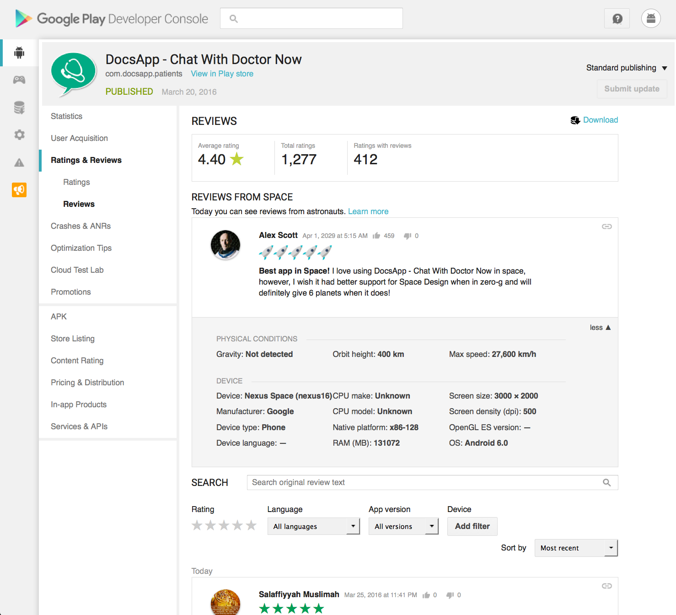Open Content Rating section

[77, 361]
